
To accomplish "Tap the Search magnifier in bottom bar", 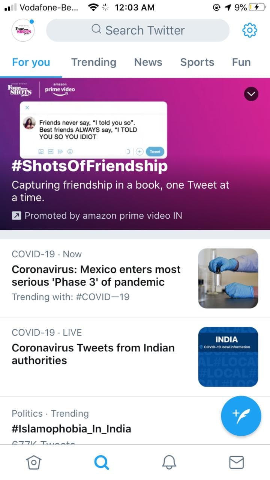I will (x=101, y=463).
